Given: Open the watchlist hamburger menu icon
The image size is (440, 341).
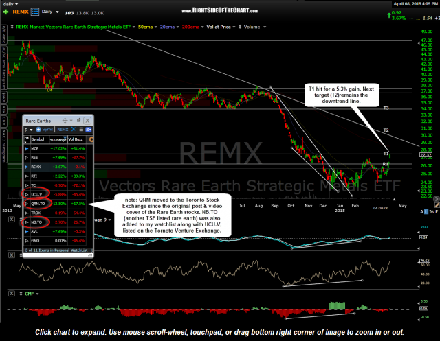Looking at the screenshot, I should [81, 130].
